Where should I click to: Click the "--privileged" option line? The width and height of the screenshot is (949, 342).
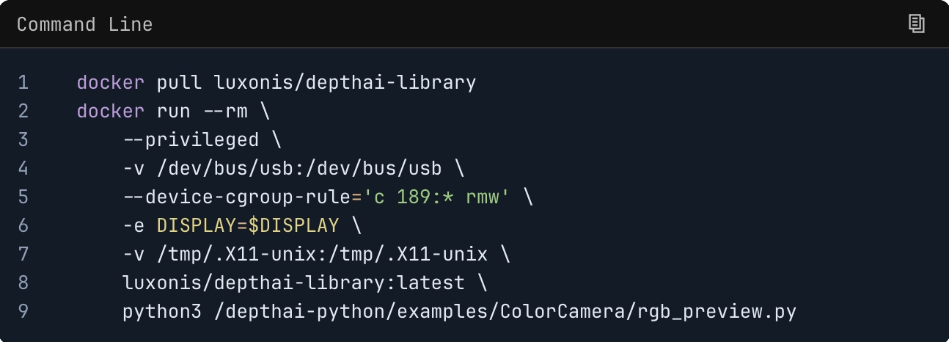(191, 139)
